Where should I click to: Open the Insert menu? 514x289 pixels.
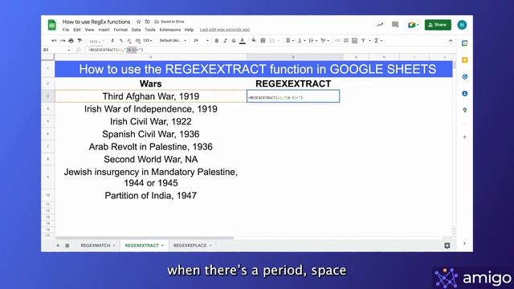(x=104, y=30)
